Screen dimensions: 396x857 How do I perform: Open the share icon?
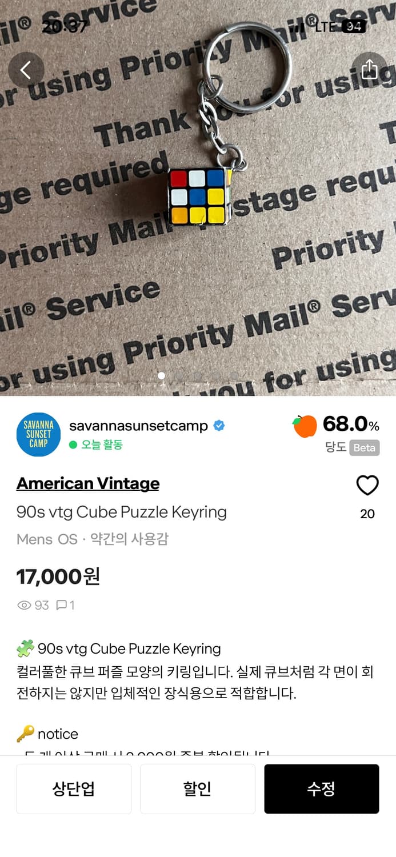point(369,70)
